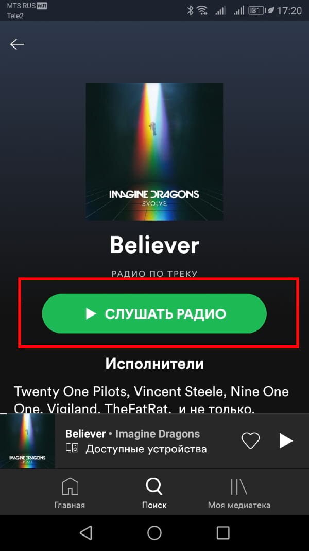Viewport: 309px width, 551px height.
Task: Tap the Believer title heading
Action: pyautogui.click(x=154, y=245)
